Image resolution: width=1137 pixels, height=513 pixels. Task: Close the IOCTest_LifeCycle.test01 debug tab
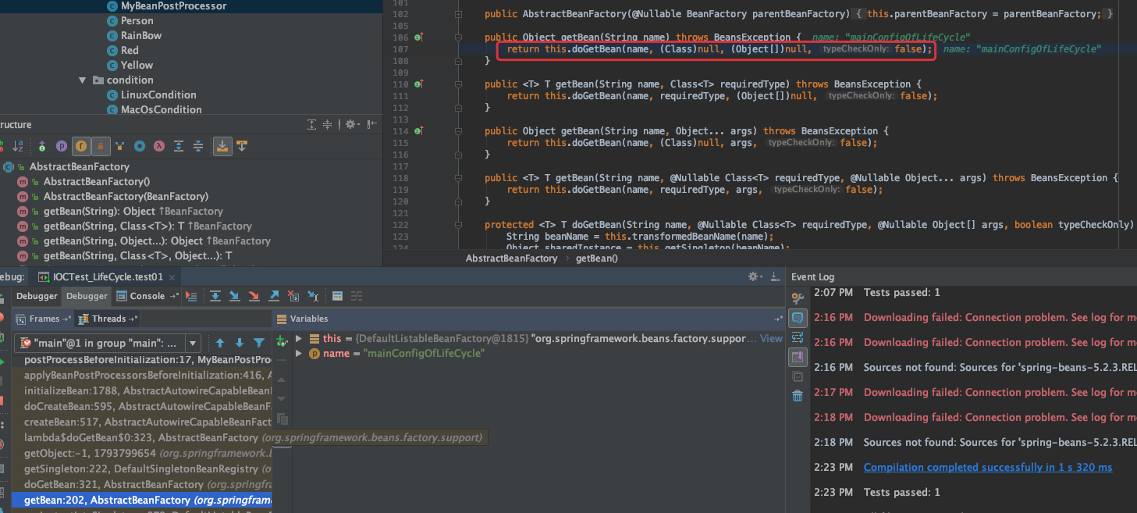point(173,276)
